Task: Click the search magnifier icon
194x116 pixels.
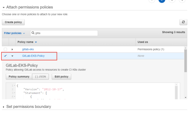Action: click(33, 33)
